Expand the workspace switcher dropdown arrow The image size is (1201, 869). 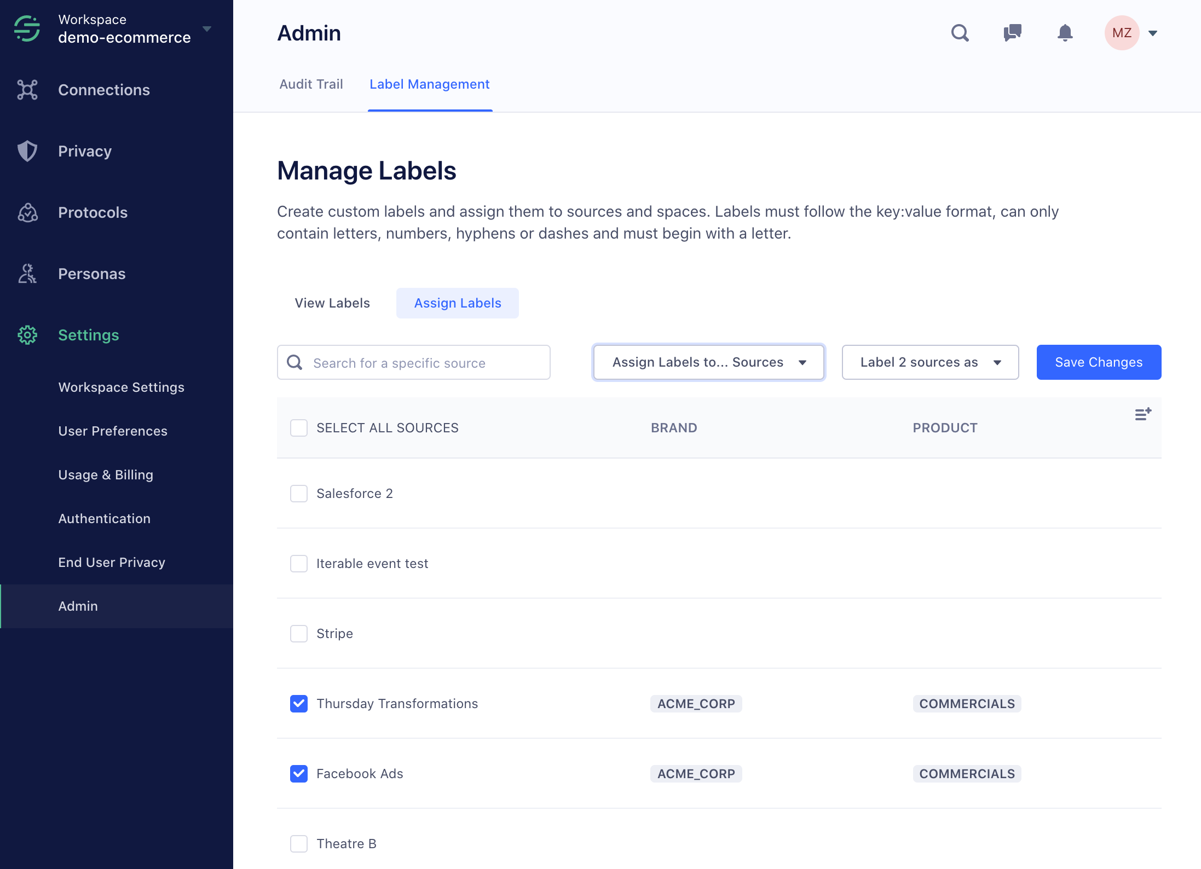coord(207,28)
